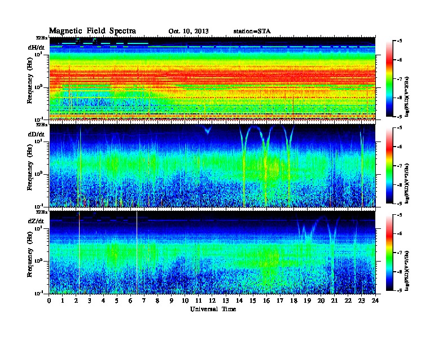Viewport: 447px width, 345px height.
Task: Click the 32Hz label of the dD/dt panel
Action: pos(42,125)
